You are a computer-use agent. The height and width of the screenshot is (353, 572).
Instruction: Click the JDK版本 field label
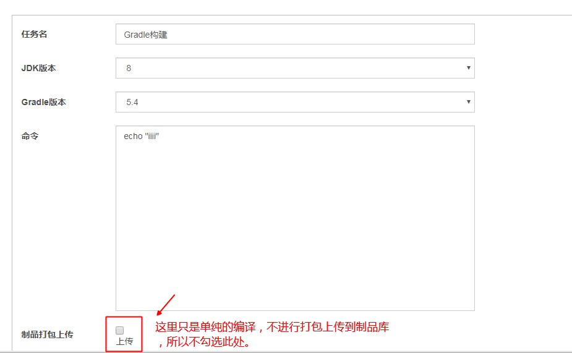pyautogui.click(x=39, y=68)
